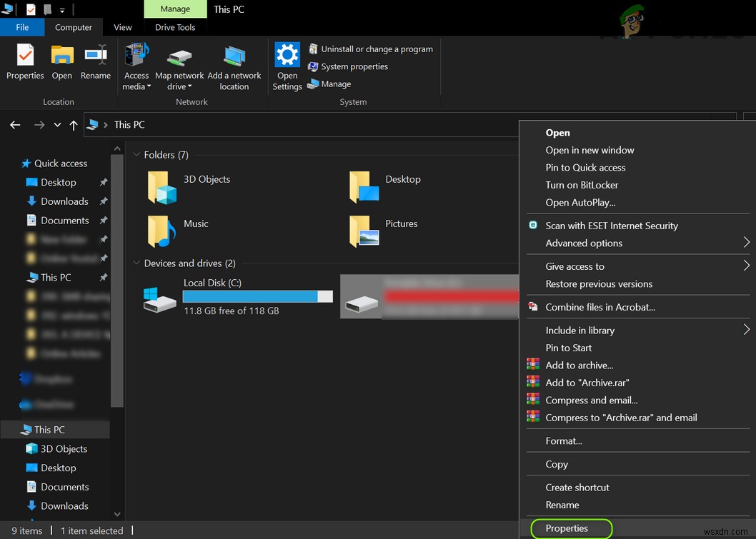The height and width of the screenshot is (539, 756).
Task: Switch to the Drive Tools tab
Action: point(175,27)
